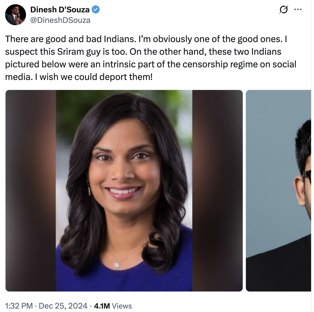Click the Views label beside 4.1M
Viewport: 314px width, 312px height.
point(122,306)
